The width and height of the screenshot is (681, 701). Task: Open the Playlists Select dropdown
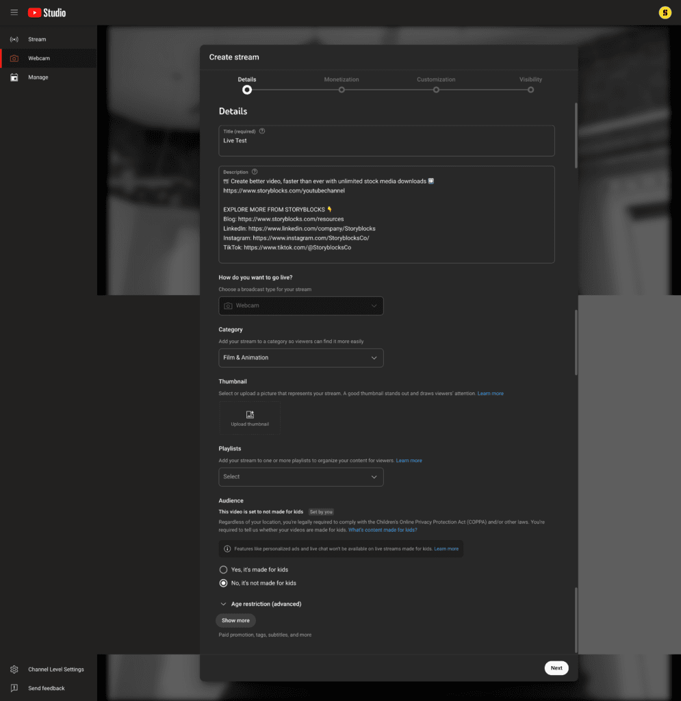click(x=301, y=476)
